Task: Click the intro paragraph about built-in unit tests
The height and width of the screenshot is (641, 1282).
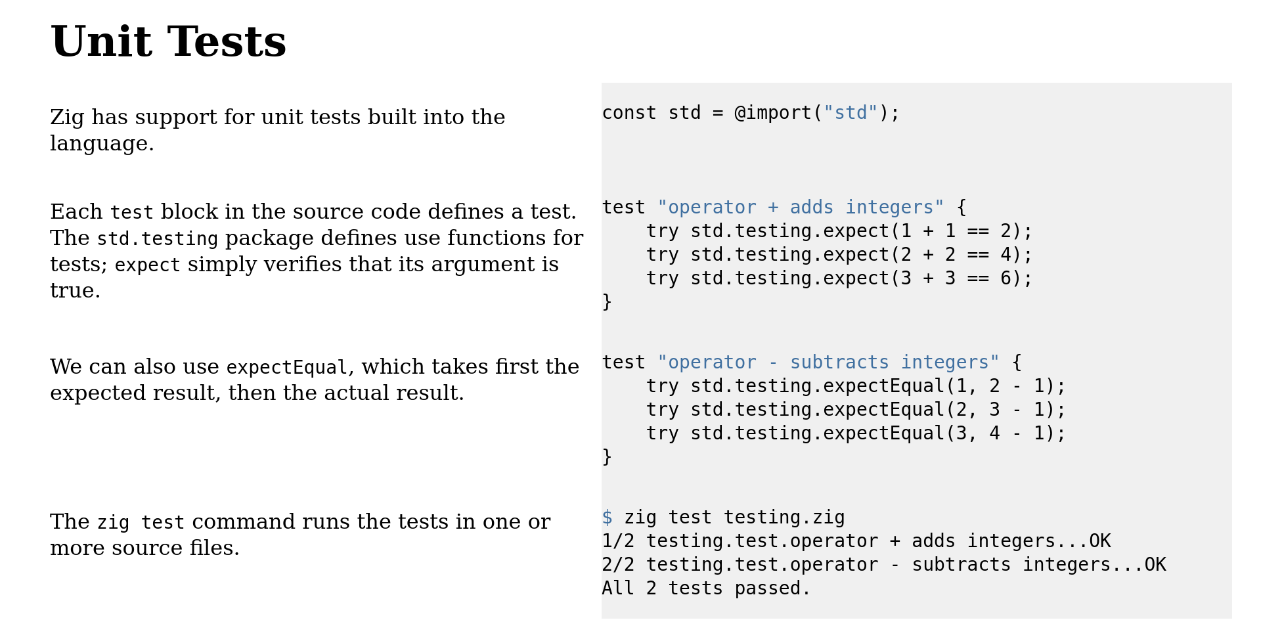Action: tap(277, 130)
